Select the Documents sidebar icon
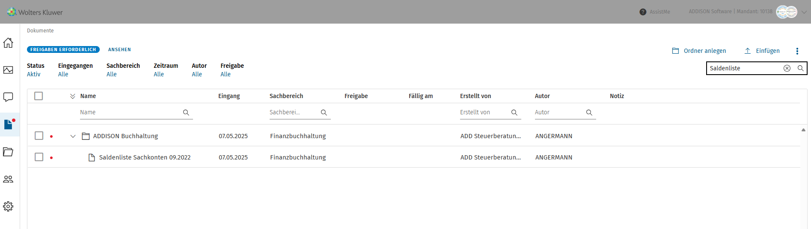Viewport: 811px width, 229px height. click(x=8, y=124)
